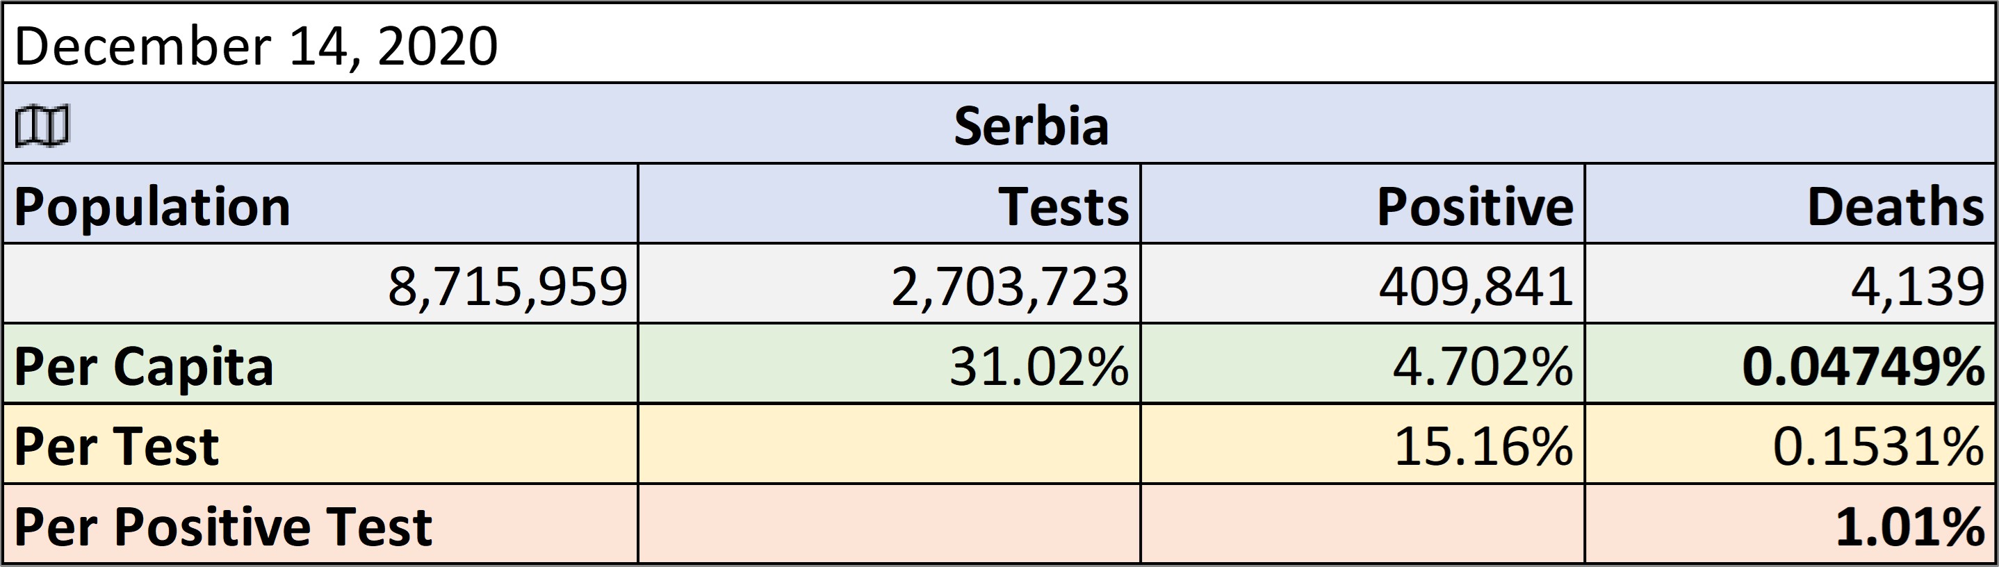The image size is (1999, 567).
Task: Click the Deaths column header
Action: click(x=1790, y=204)
